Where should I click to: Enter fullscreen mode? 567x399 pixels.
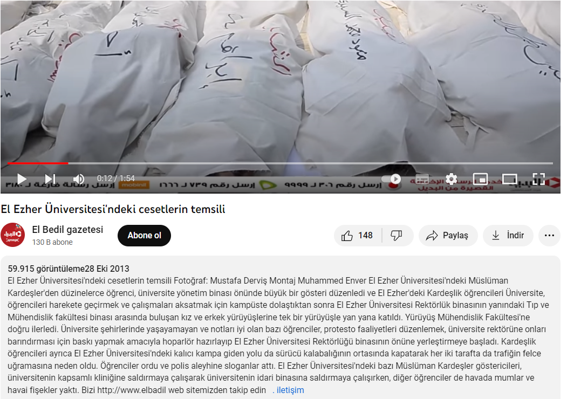point(538,179)
